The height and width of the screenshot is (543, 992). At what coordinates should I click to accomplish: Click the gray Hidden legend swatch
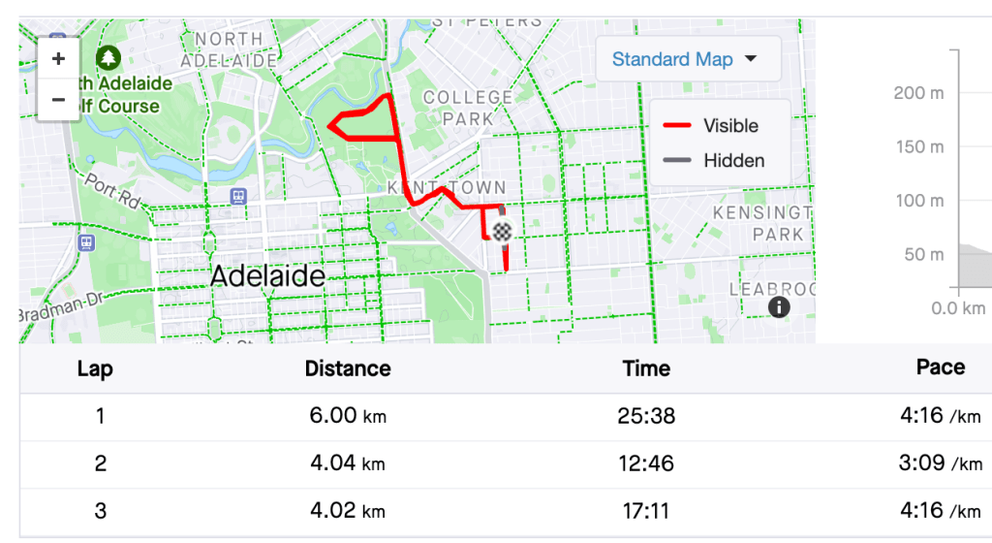pyautogui.click(x=676, y=161)
